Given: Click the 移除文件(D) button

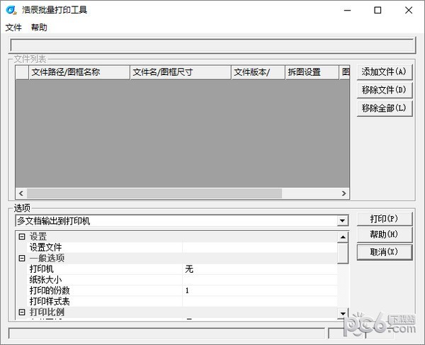Looking at the screenshot, I should point(385,90).
